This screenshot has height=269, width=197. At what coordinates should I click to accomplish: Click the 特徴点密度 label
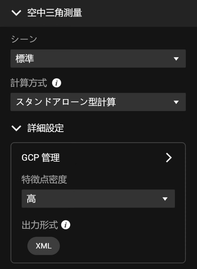44,180
